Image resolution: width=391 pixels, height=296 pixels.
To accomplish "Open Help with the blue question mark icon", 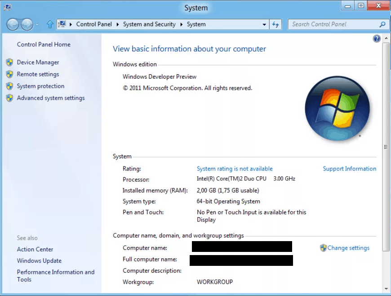I will [377, 39].
